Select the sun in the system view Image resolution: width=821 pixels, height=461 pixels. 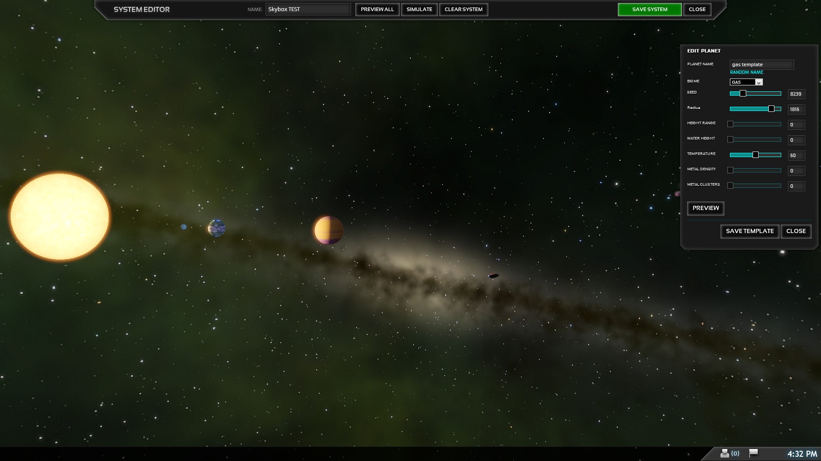[x=59, y=216]
